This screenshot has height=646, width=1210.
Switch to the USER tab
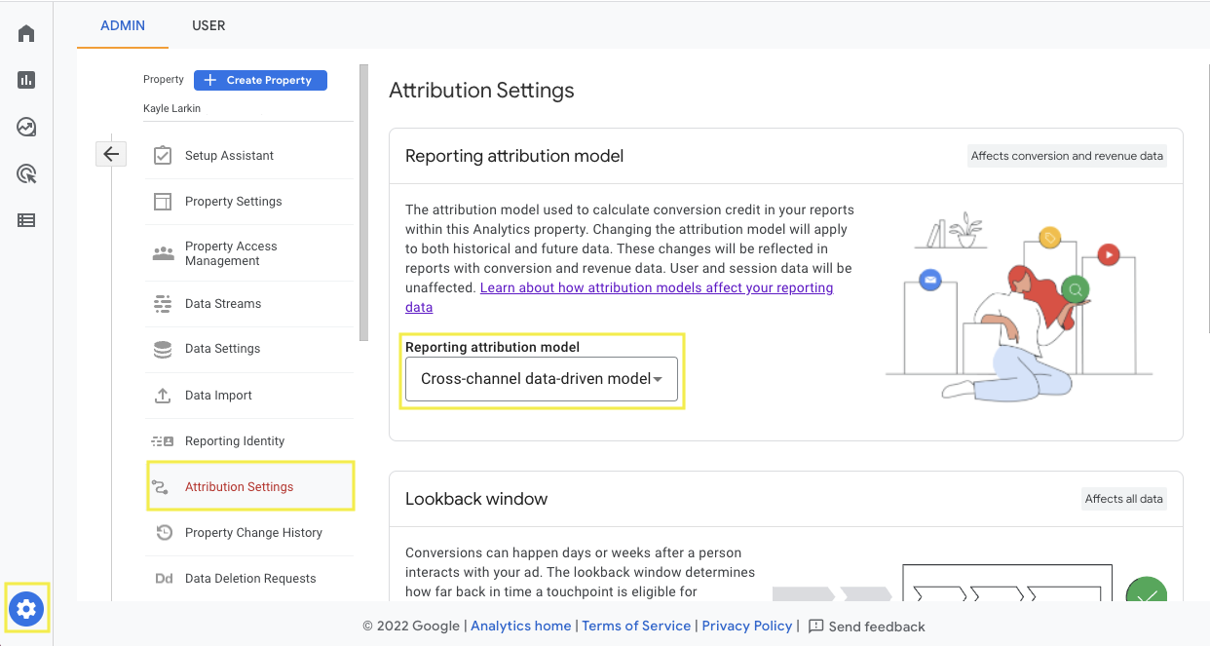[208, 26]
